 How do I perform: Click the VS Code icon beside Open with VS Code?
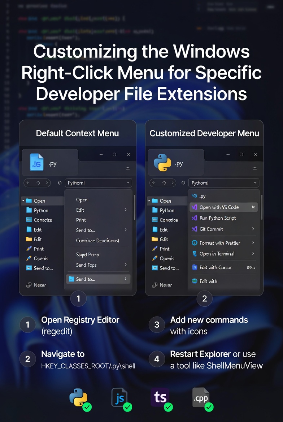click(194, 207)
